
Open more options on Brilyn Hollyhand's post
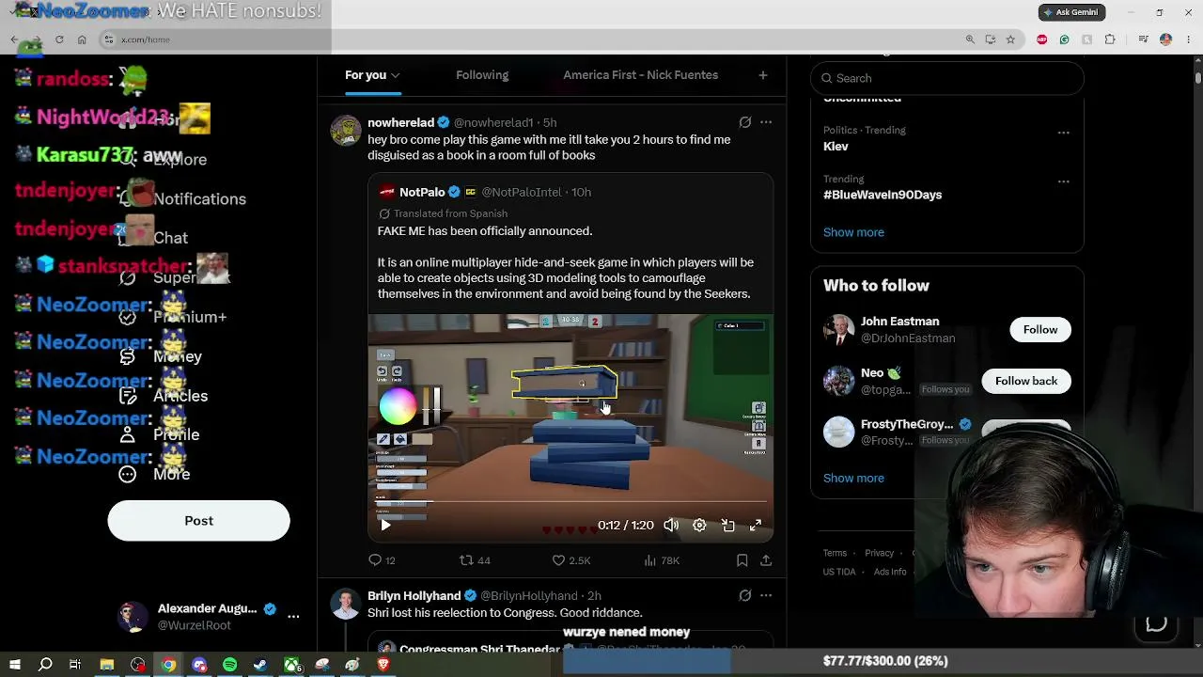point(766,595)
